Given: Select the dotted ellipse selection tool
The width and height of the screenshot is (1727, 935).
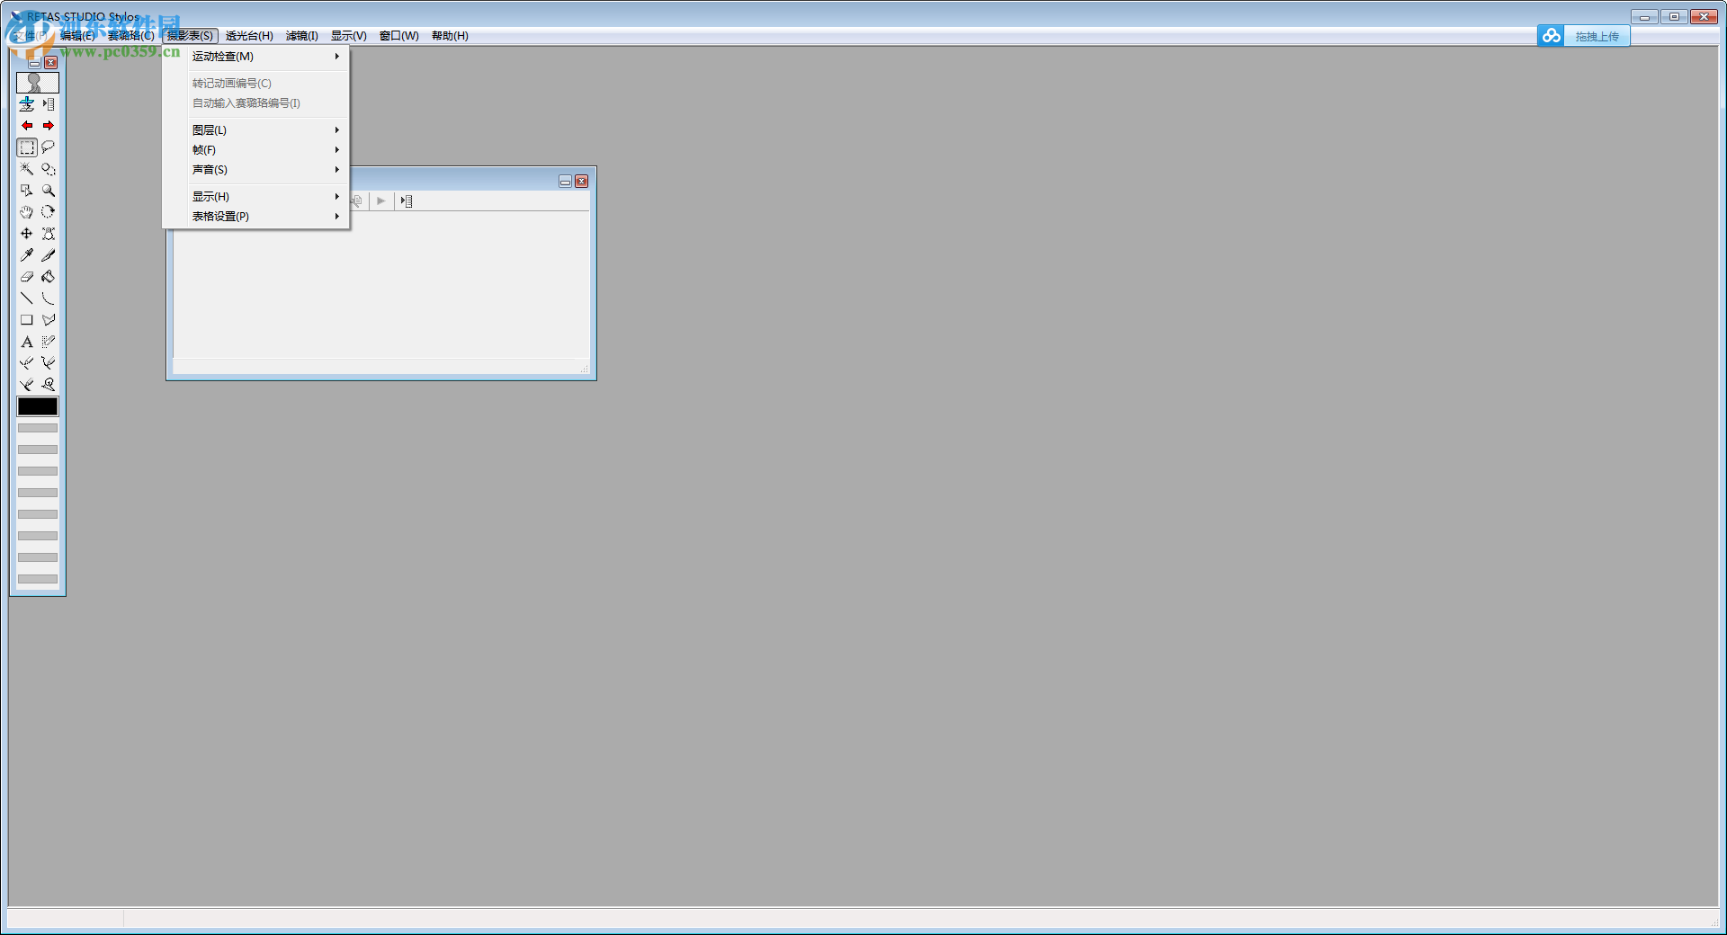Looking at the screenshot, I should pos(49,169).
